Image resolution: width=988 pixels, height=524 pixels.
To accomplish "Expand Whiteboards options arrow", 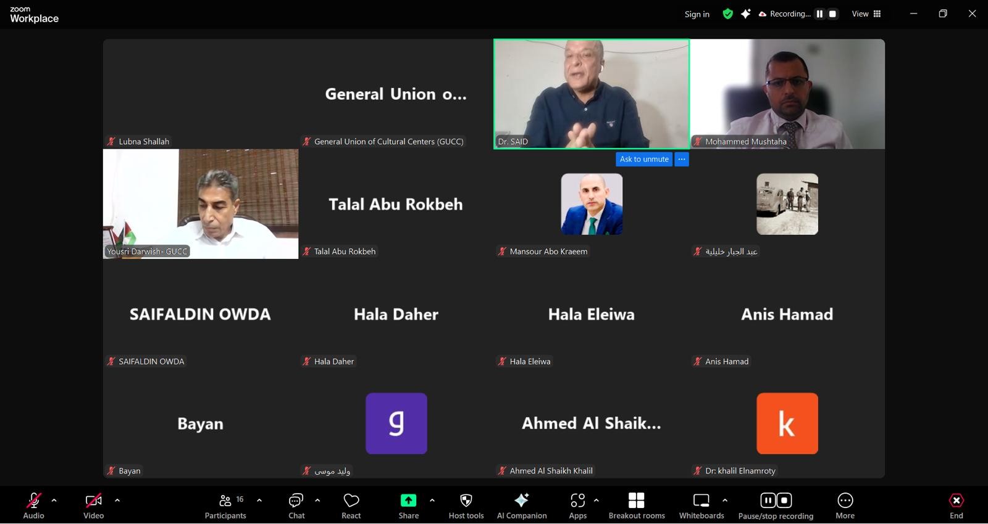I will [725, 500].
